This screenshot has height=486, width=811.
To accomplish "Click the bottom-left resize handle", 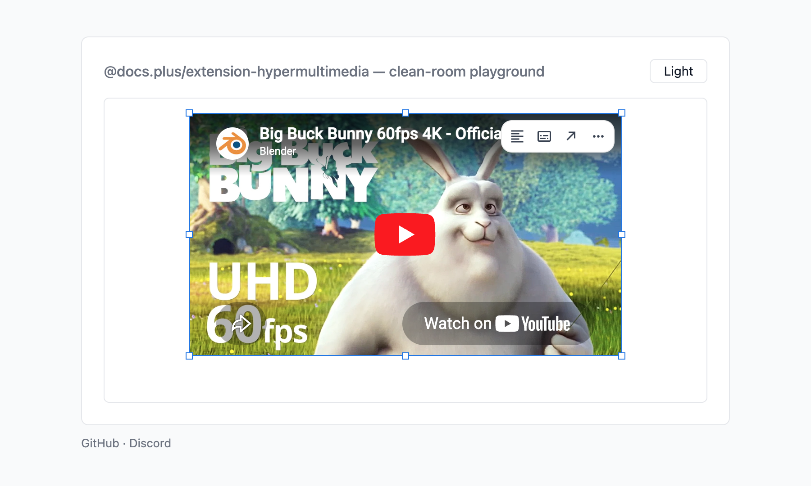I will pyautogui.click(x=189, y=356).
